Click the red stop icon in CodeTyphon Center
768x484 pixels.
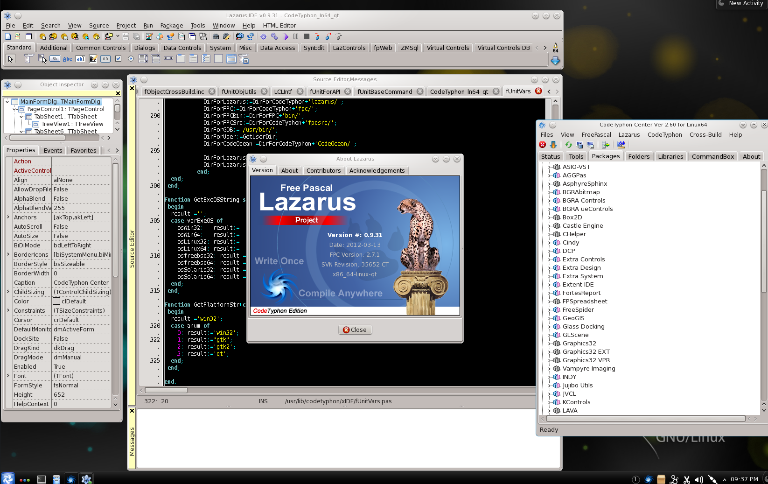[542, 145]
